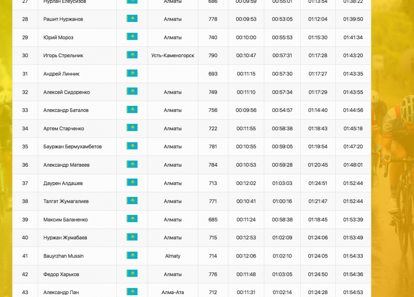Viewport: 414px width, 297px height.
Task: Click the flag in Алексей Сидоренко row
Action: click(x=132, y=92)
